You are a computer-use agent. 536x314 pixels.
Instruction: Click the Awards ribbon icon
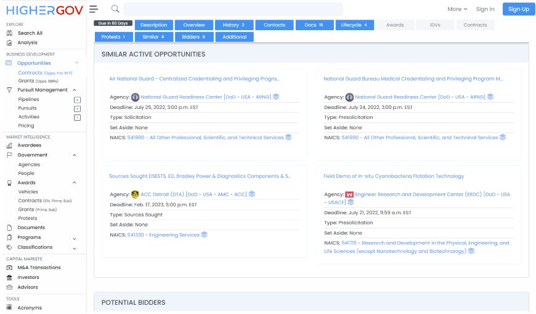[9, 183]
